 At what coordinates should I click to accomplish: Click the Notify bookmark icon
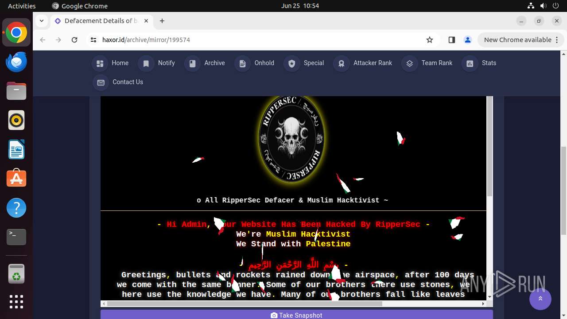[146, 63]
